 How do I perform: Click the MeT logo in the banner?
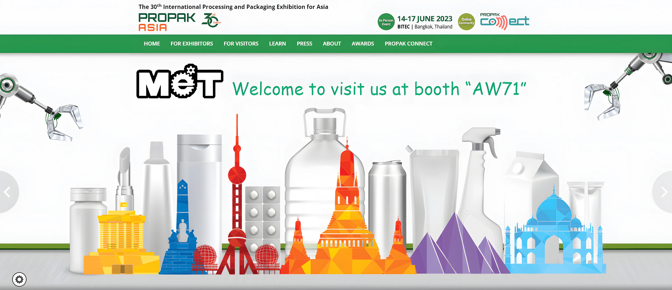[180, 81]
